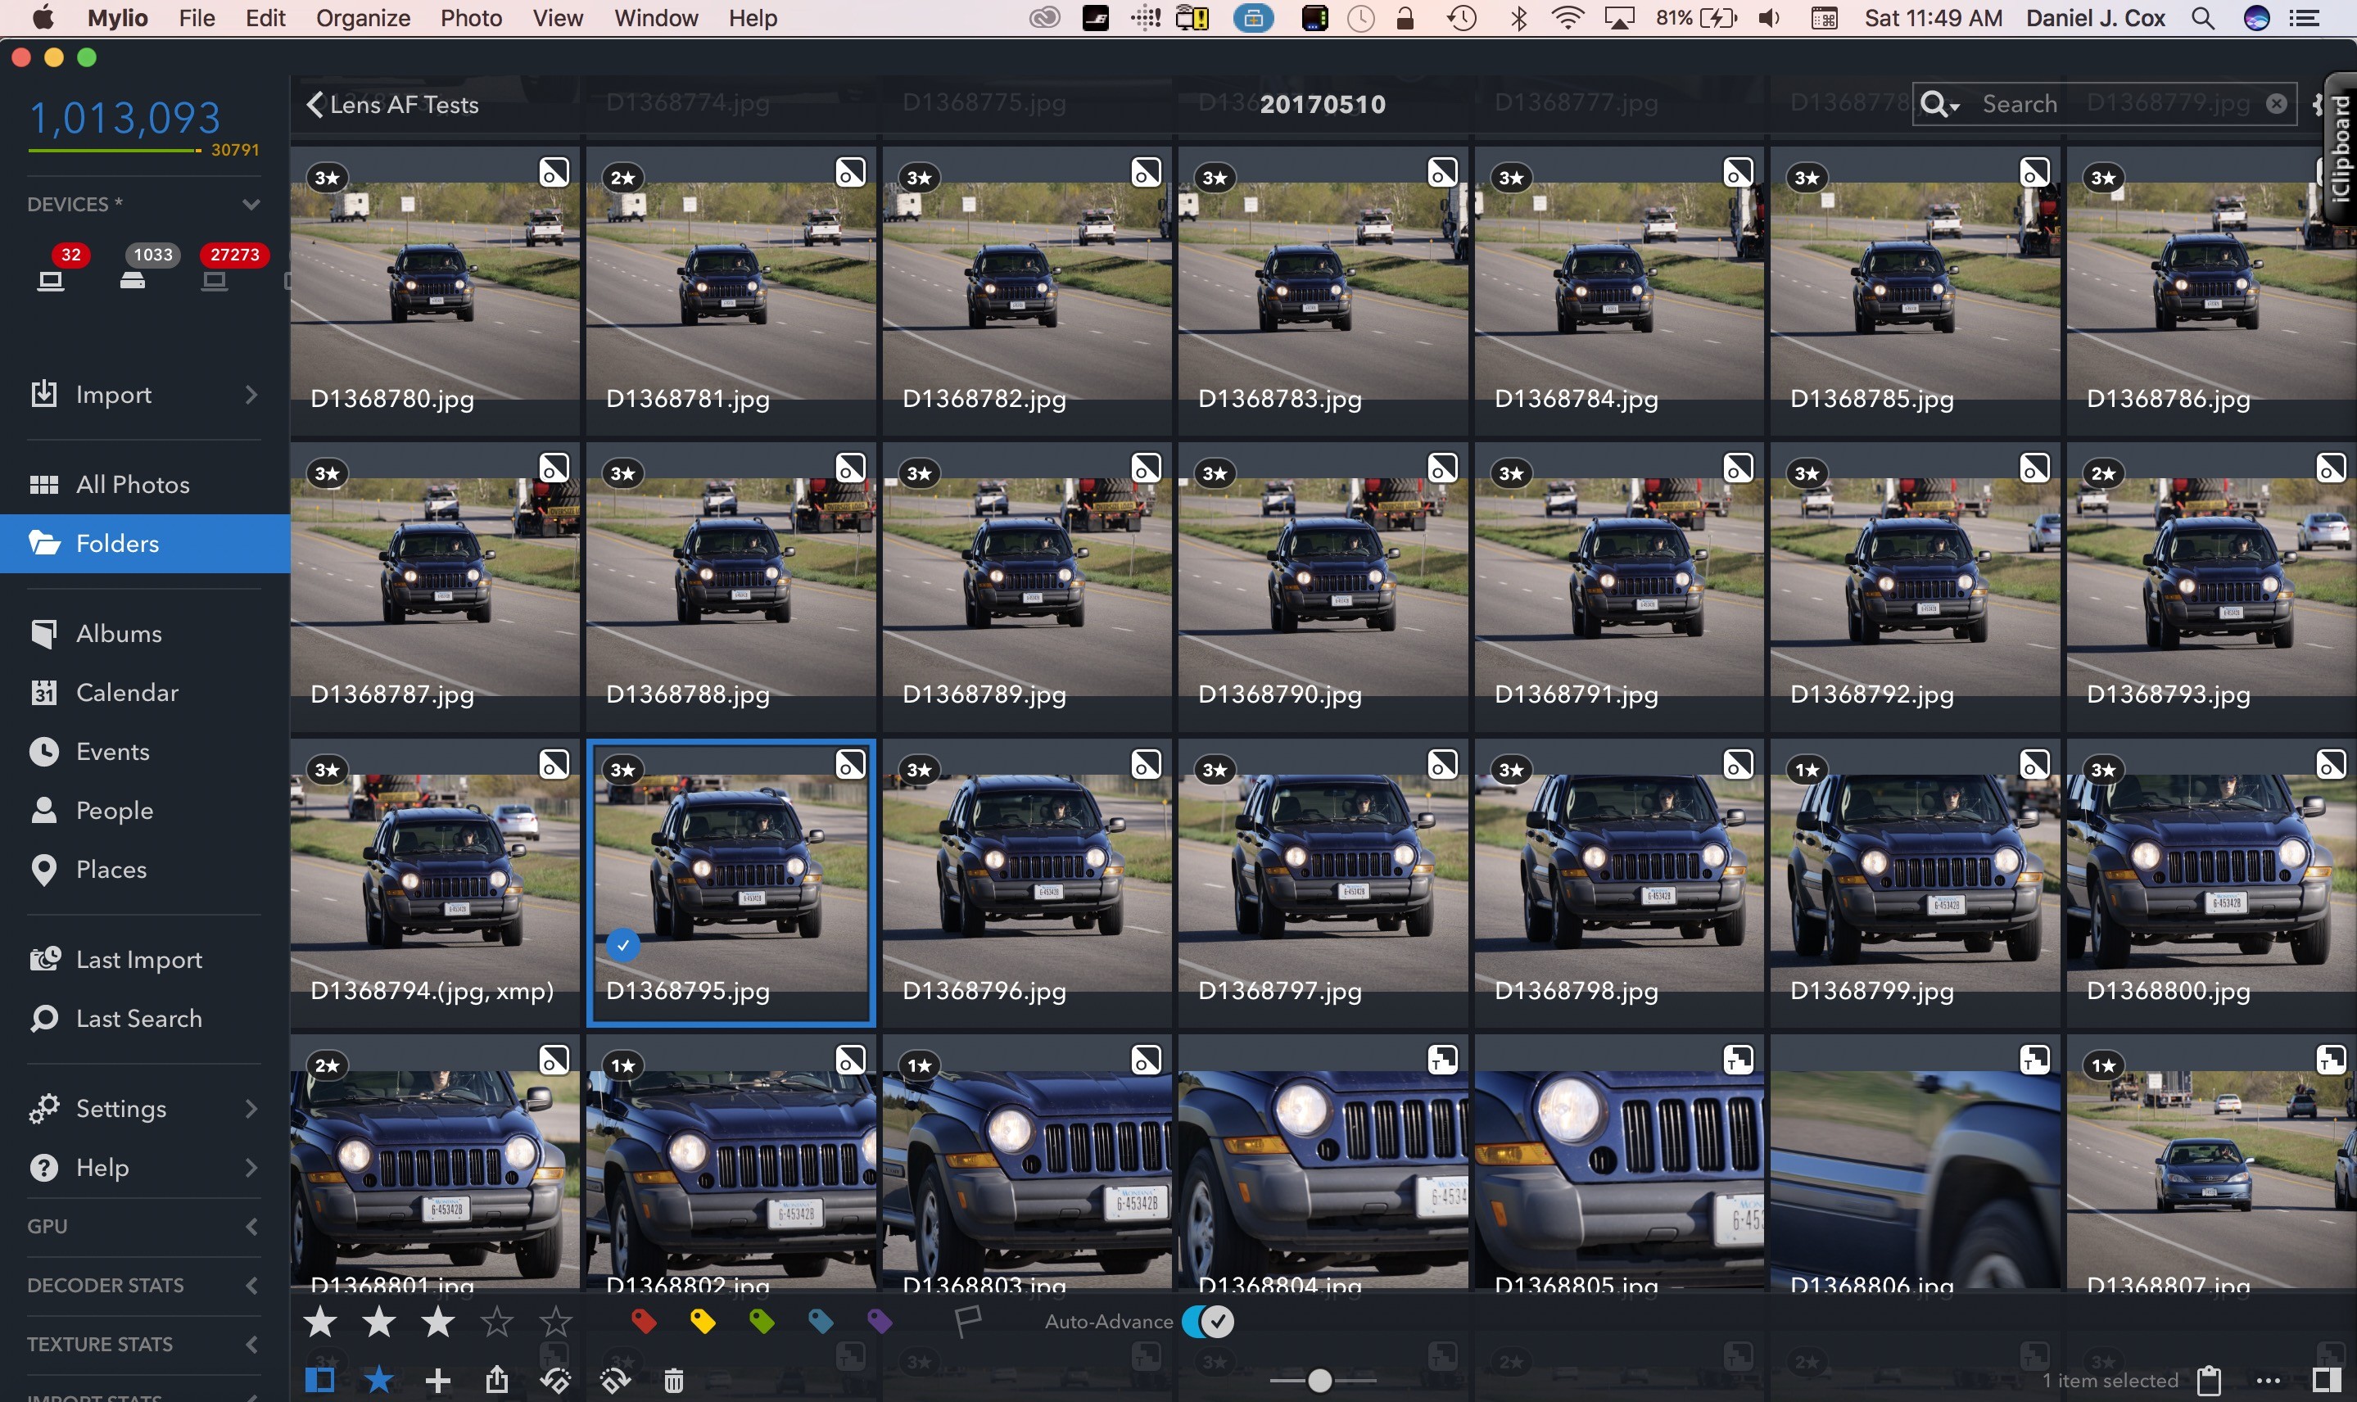2357x1402 pixels.
Task: Open the clipboard icon in the bottom right
Action: point(2210,1380)
